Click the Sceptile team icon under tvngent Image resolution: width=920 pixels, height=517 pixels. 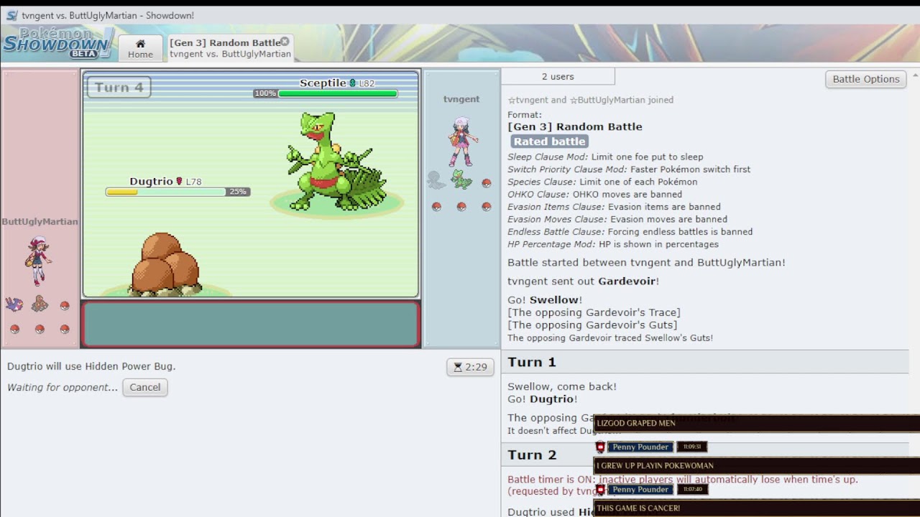(461, 180)
